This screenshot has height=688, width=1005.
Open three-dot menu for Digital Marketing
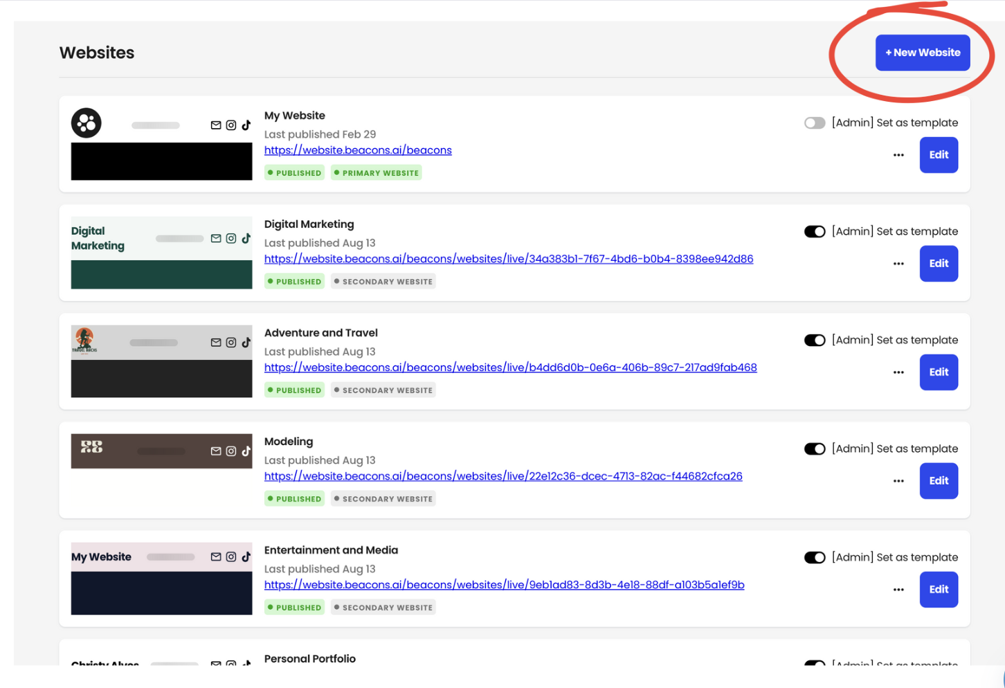click(898, 264)
